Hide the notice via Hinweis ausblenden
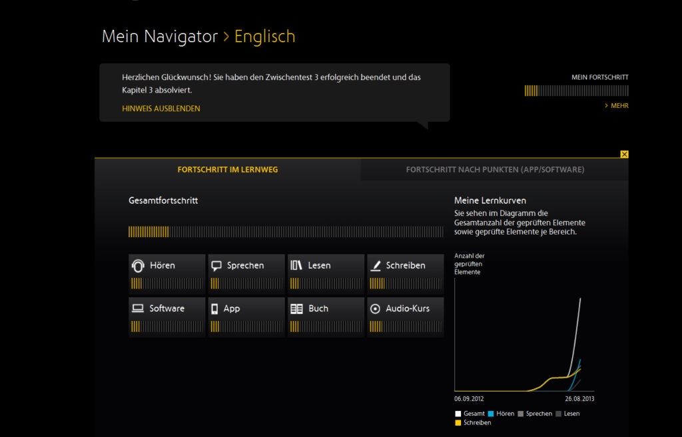 (161, 109)
